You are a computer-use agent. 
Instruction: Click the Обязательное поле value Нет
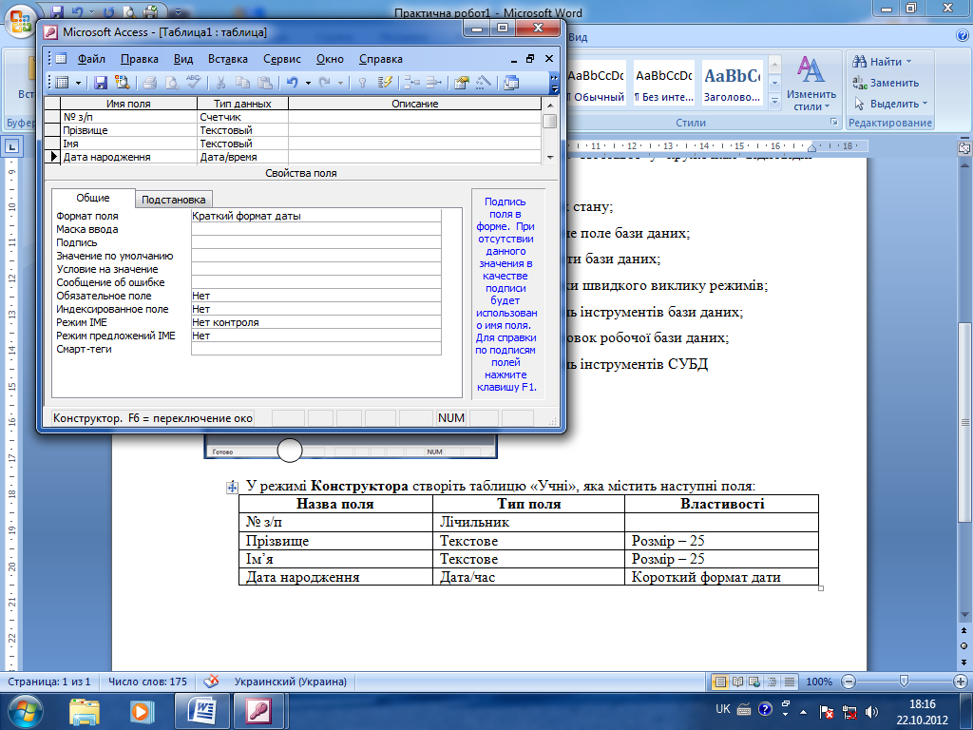tap(315, 297)
